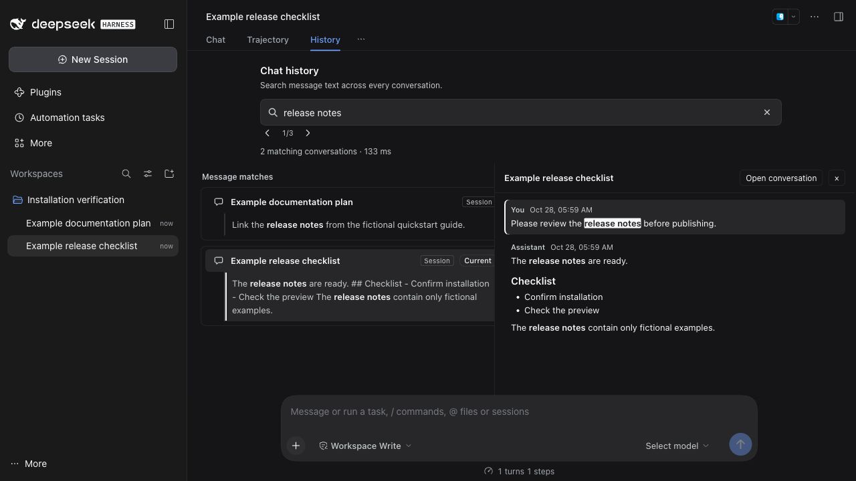Collapse the Installation verification workspace
856x481 pixels.
point(93,200)
